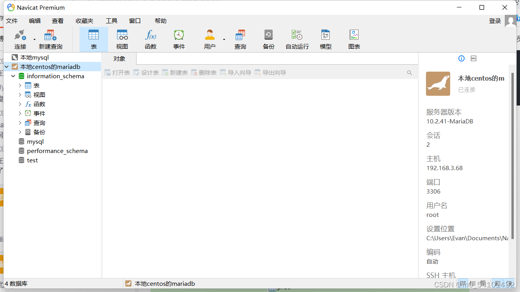Expand the 备份 node in the tree
The height and width of the screenshot is (292, 520).
coord(20,132)
